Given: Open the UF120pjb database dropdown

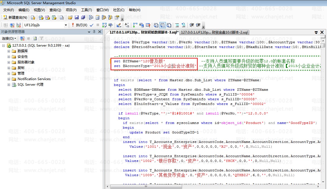Looking at the screenshot, I should 66,25.
